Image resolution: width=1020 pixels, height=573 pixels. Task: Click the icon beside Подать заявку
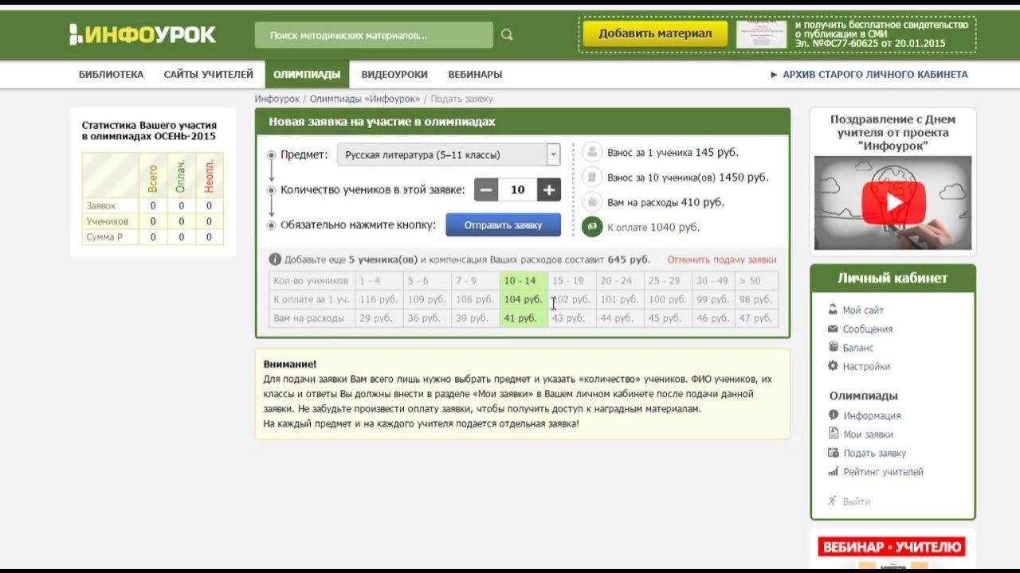tap(834, 453)
